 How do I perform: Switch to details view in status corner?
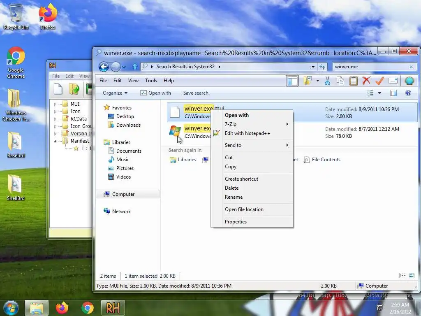pos(402,276)
